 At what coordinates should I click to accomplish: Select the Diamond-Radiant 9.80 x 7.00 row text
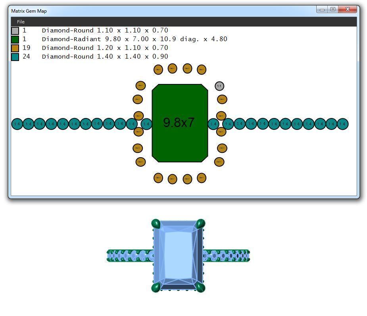tap(135, 39)
